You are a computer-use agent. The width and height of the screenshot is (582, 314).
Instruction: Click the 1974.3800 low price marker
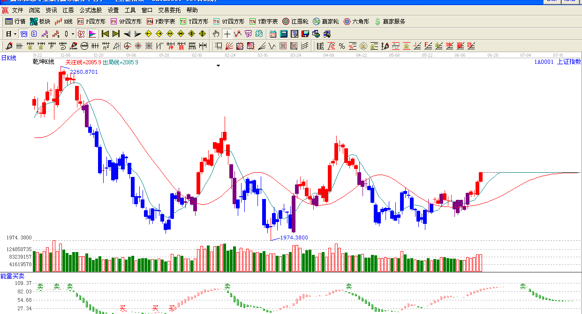coord(294,237)
